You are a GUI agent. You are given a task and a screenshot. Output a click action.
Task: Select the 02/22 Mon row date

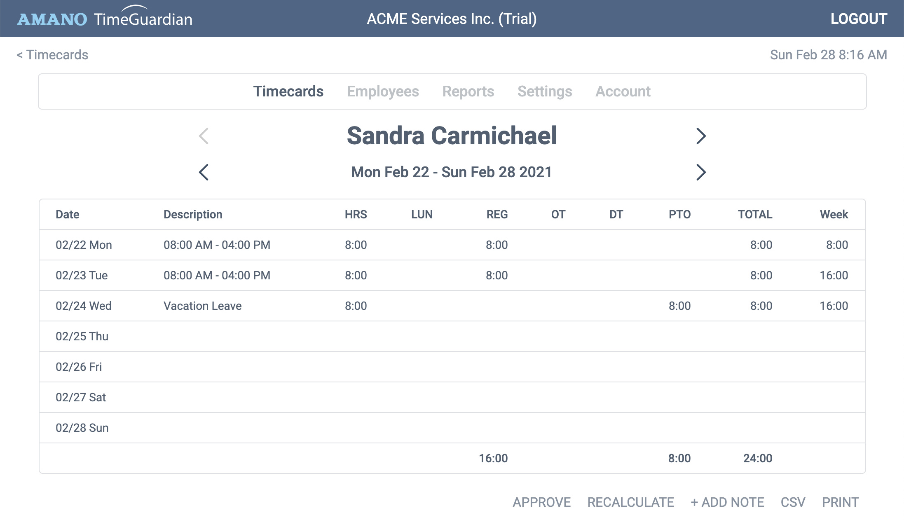coord(84,245)
